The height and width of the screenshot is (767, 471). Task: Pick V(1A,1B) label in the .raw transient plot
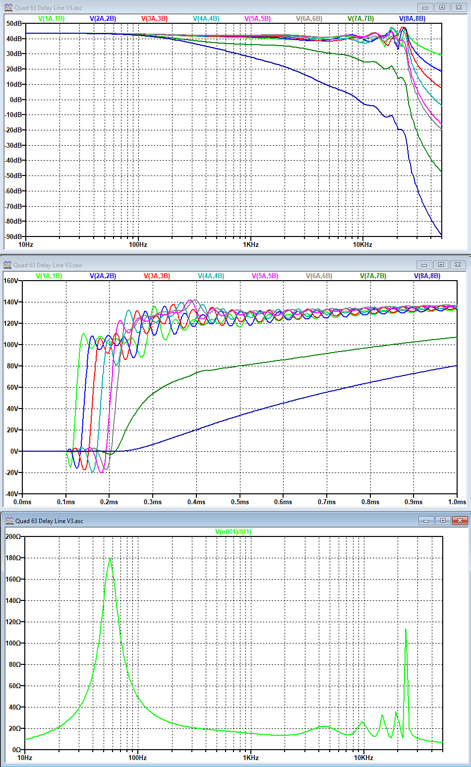point(49,276)
